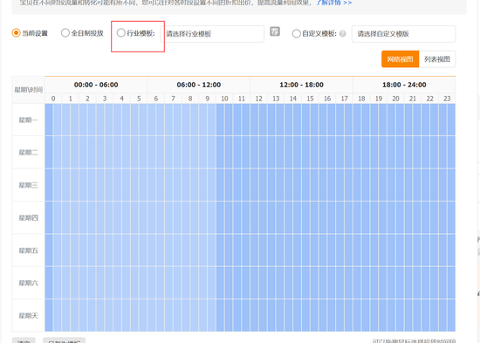480x343 pixels.
Task: Click hour 23 column header
Action: [x=447, y=99]
